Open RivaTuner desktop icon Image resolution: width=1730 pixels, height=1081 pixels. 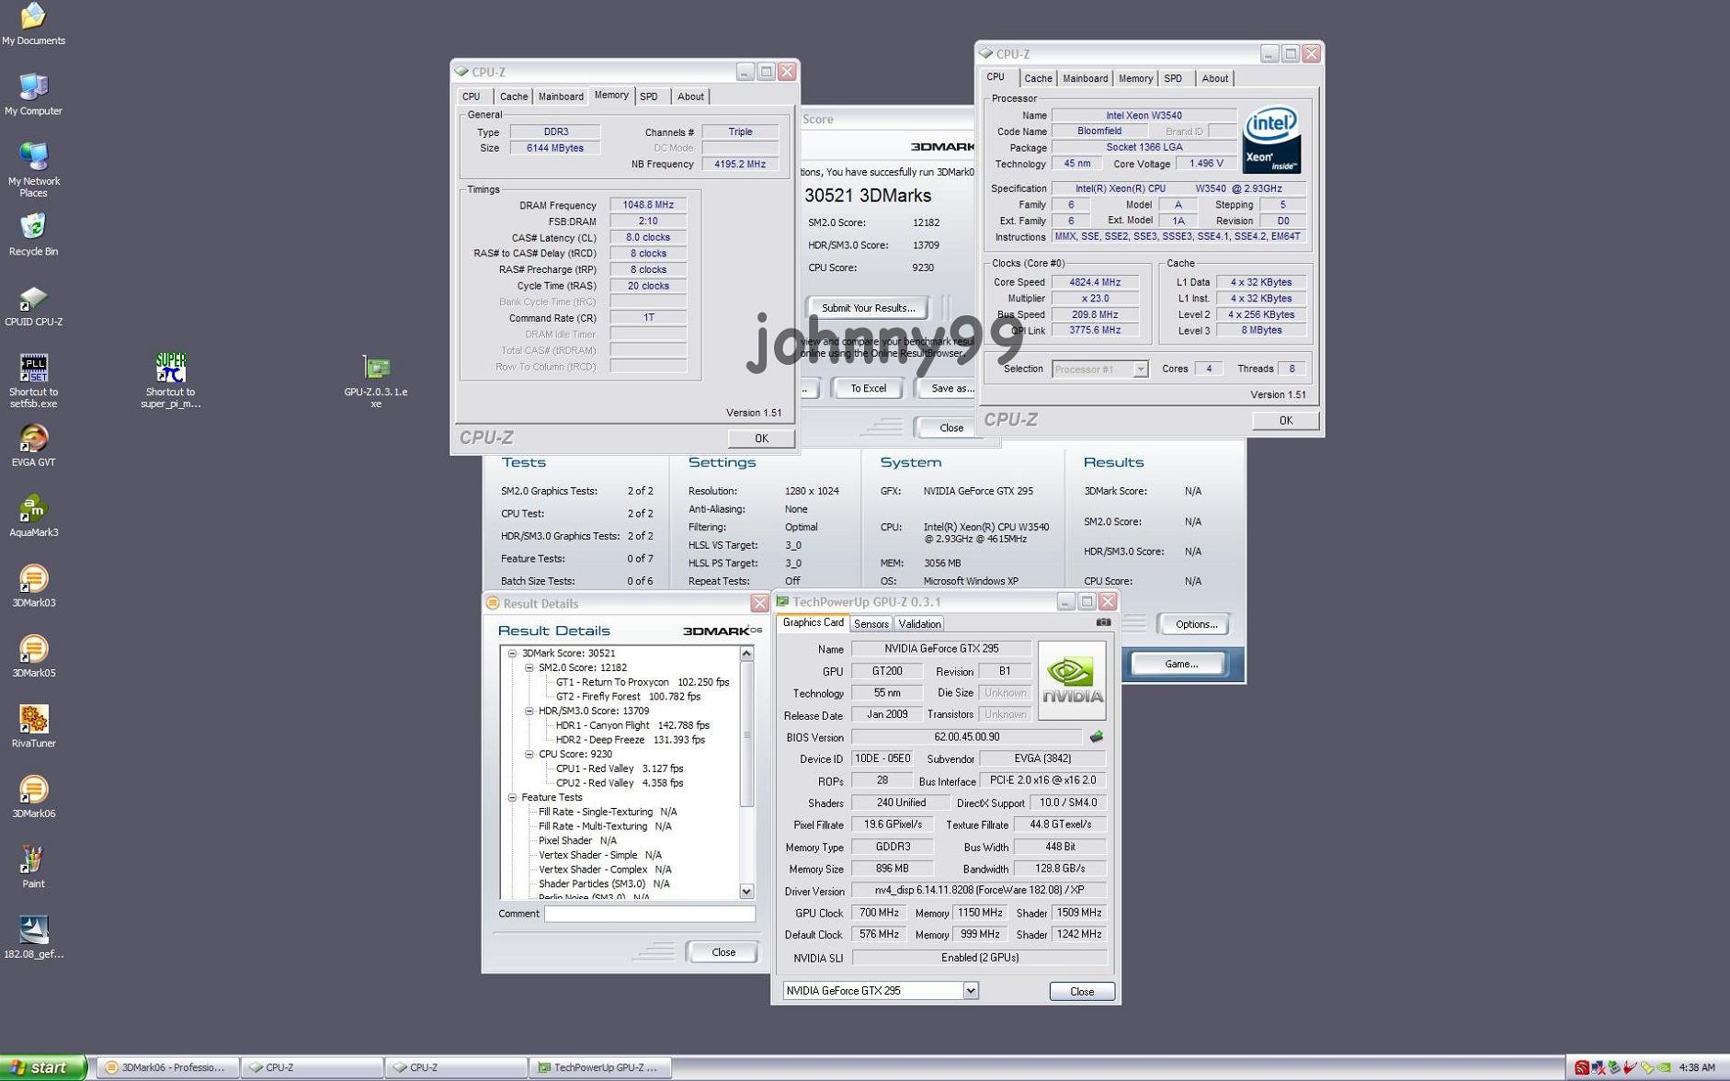click(x=33, y=726)
